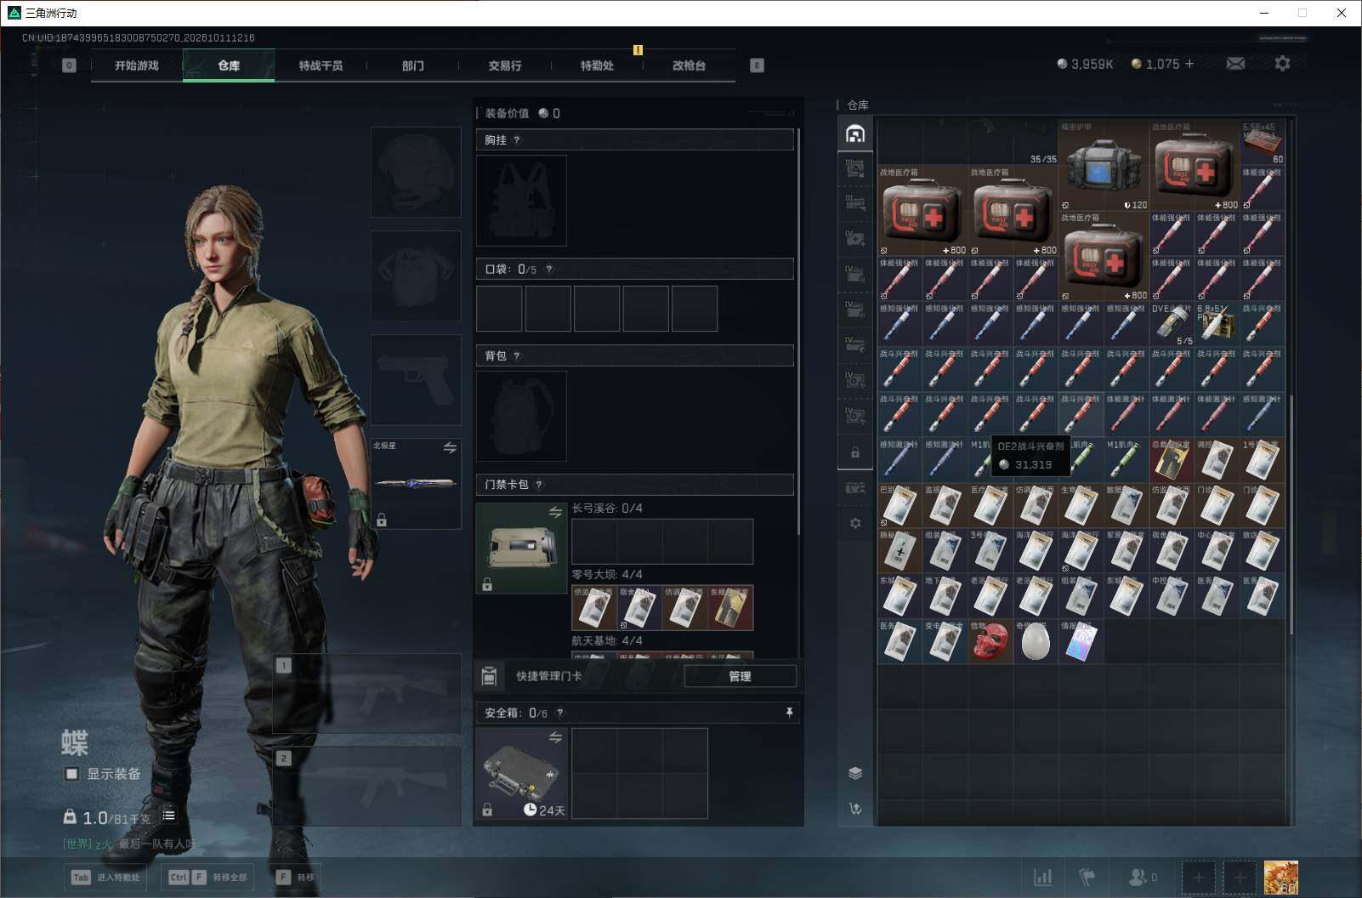The image size is (1362, 898).
Task: Click the auto-sort stash icon
Action: point(855,809)
